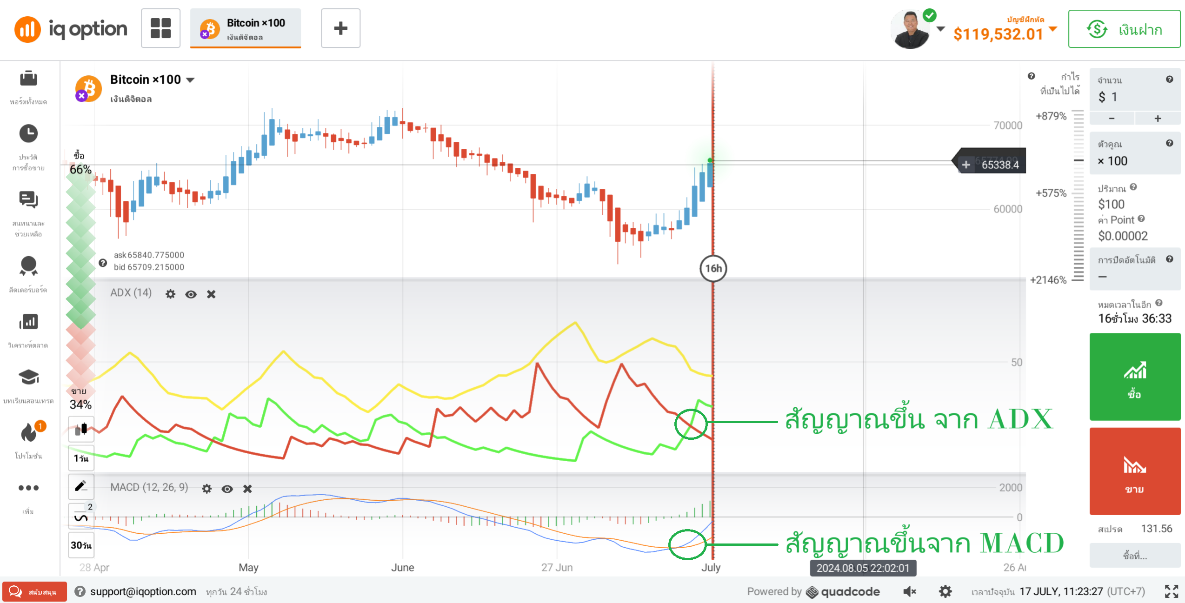
Task: Click the Point value help icon
Action: tap(1141, 219)
